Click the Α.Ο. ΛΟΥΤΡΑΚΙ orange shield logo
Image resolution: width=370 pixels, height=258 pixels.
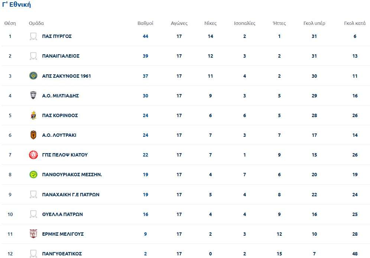pyautogui.click(x=33, y=135)
